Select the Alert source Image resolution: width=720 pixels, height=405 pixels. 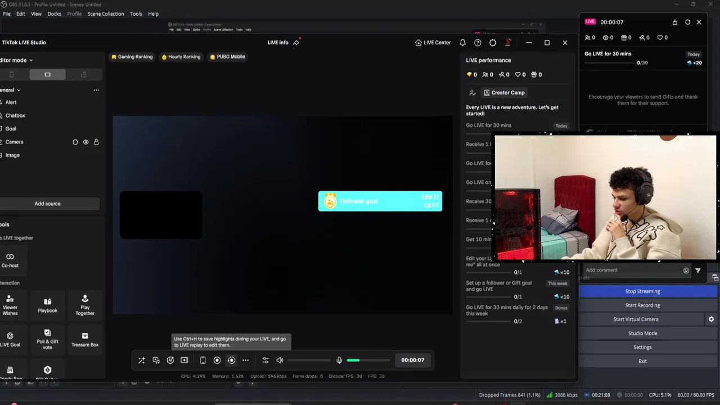pos(11,102)
